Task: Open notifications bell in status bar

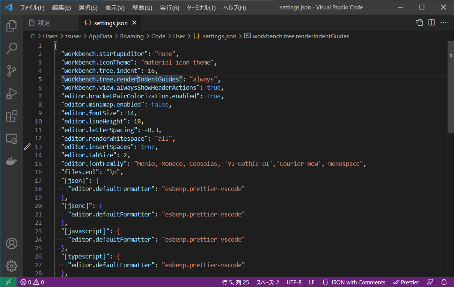Action: pyautogui.click(x=444, y=282)
